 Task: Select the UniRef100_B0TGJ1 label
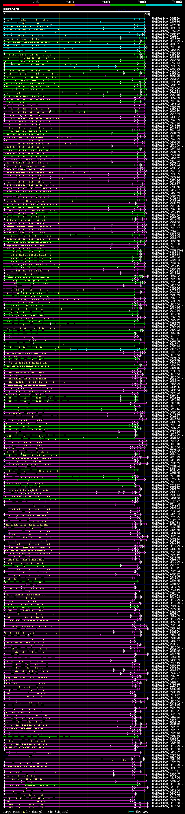click(x=166, y=787)
